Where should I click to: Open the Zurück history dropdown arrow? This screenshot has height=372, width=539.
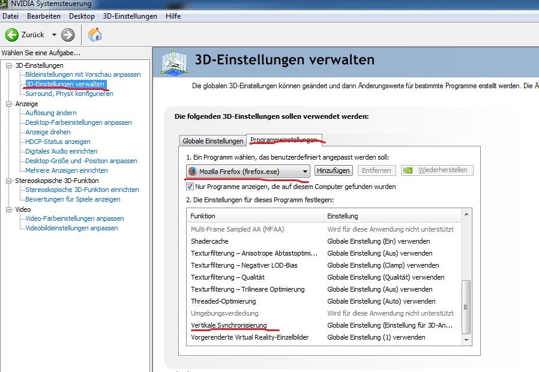[x=54, y=35]
